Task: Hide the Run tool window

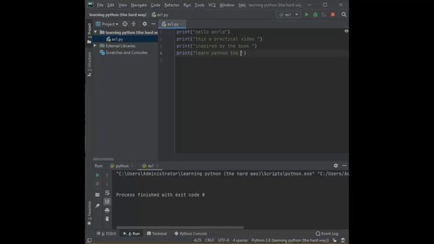Action: (344, 165)
